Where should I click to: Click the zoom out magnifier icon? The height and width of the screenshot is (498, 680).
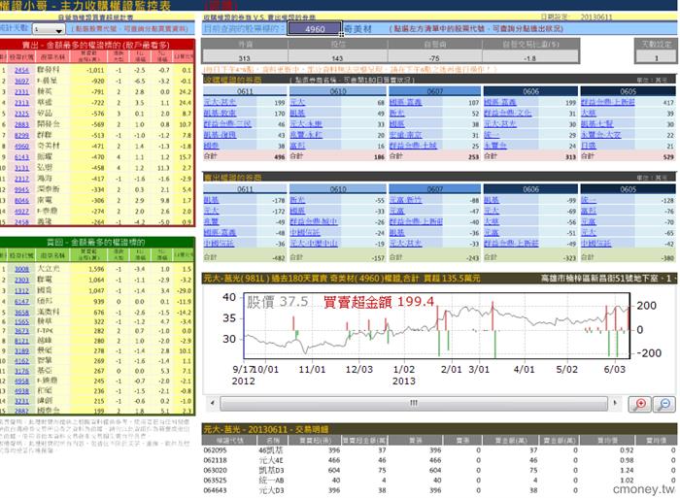click(663, 404)
